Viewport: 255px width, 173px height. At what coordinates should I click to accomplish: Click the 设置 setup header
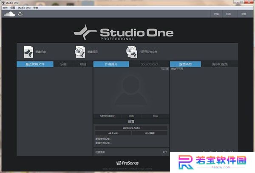click(x=131, y=121)
